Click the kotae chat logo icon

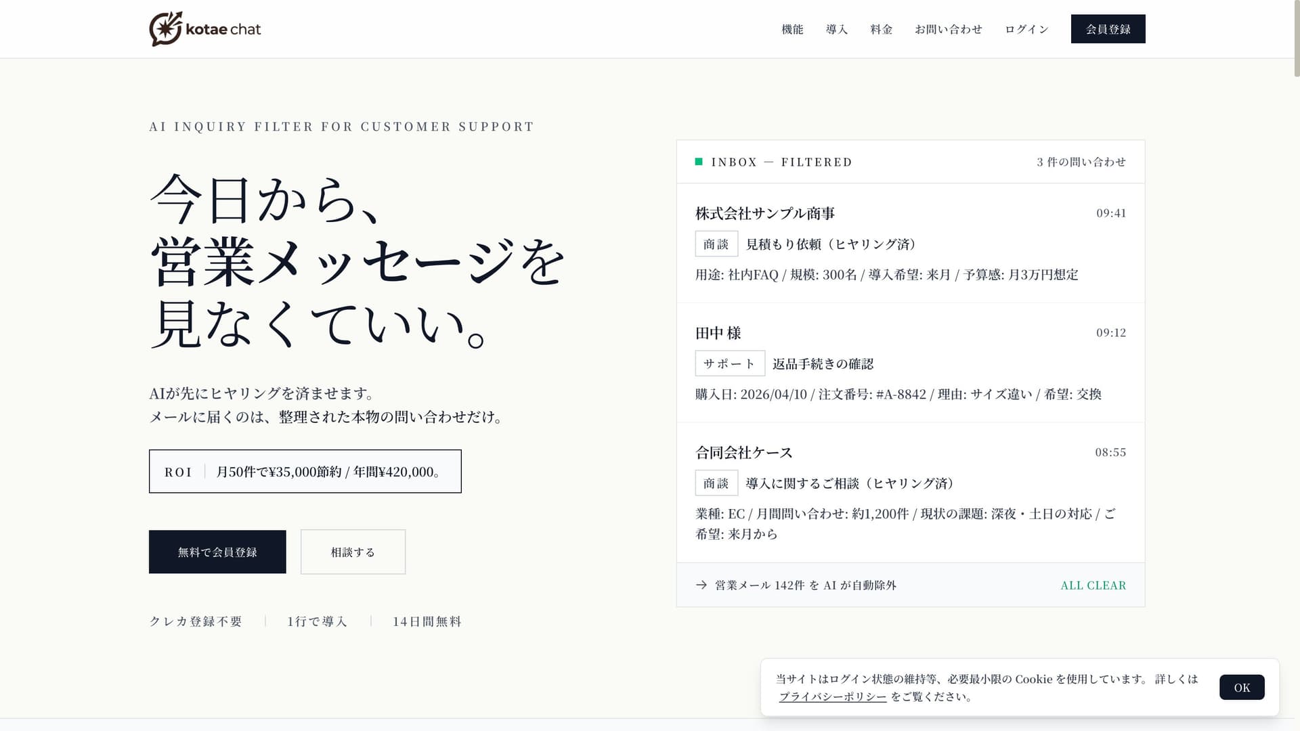pyautogui.click(x=165, y=28)
